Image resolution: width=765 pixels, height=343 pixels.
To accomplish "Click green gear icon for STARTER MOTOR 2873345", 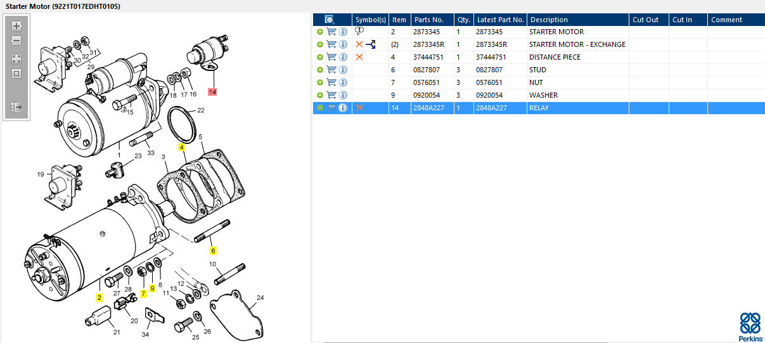I will coord(320,32).
